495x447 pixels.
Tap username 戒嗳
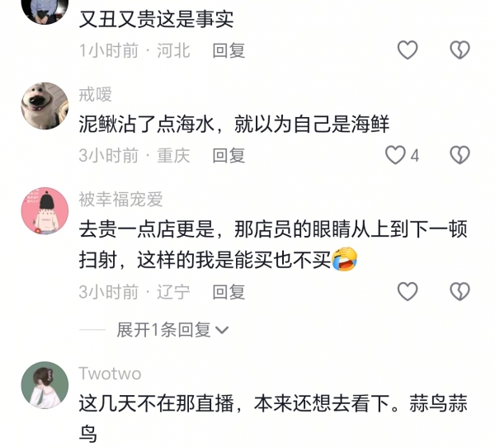pos(96,94)
